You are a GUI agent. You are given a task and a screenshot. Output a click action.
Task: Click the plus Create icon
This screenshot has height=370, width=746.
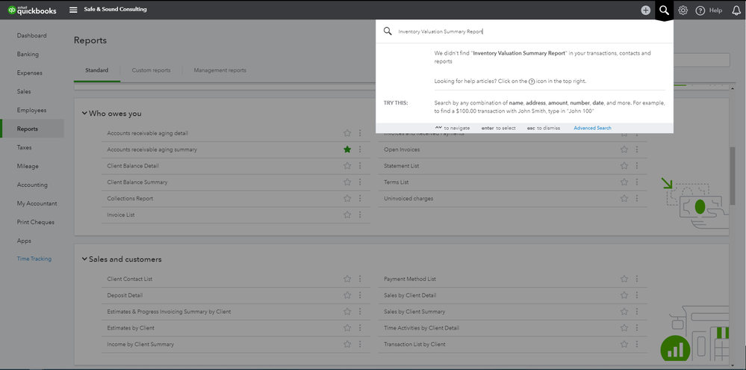645,10
